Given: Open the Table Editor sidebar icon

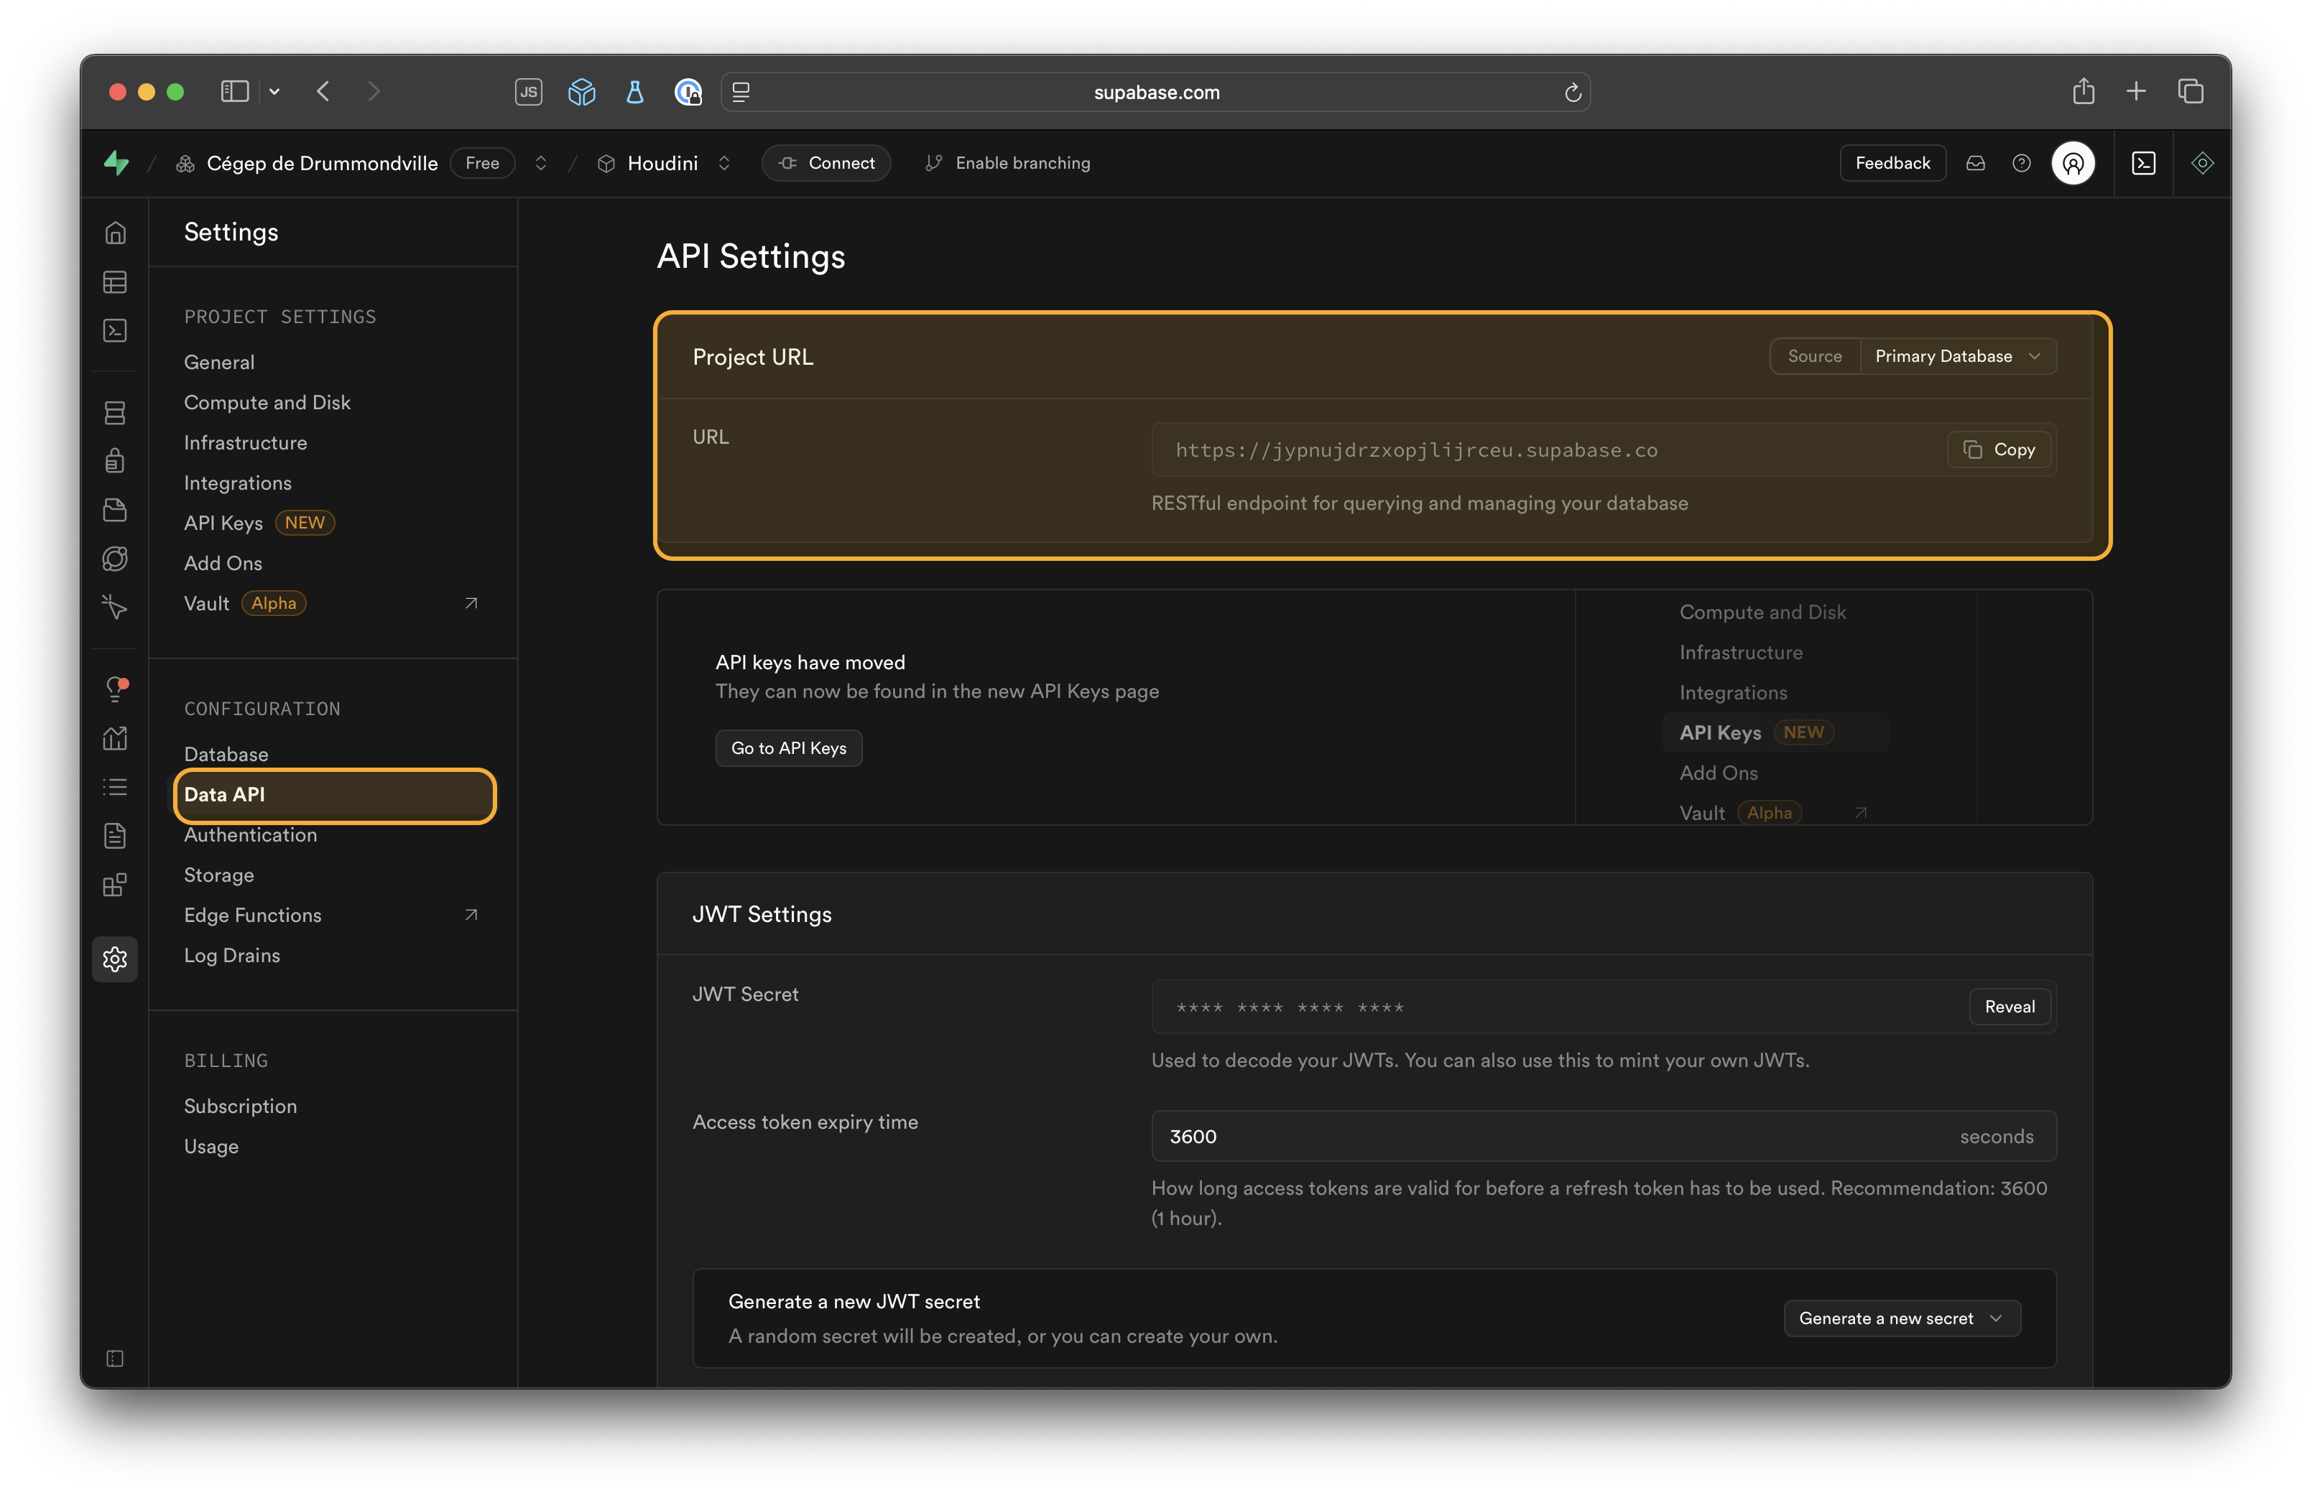Looking at the screenshot, I should click(x=114, y=281).
